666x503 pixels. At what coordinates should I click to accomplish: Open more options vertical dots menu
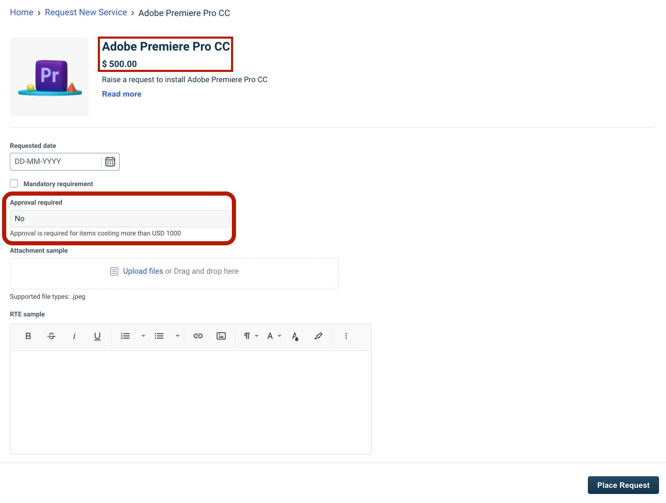point(346,336)
